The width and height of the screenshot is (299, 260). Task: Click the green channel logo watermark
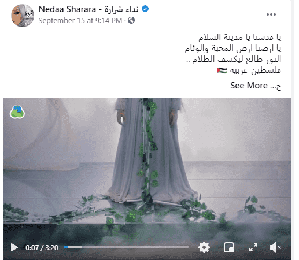point(17,112)
